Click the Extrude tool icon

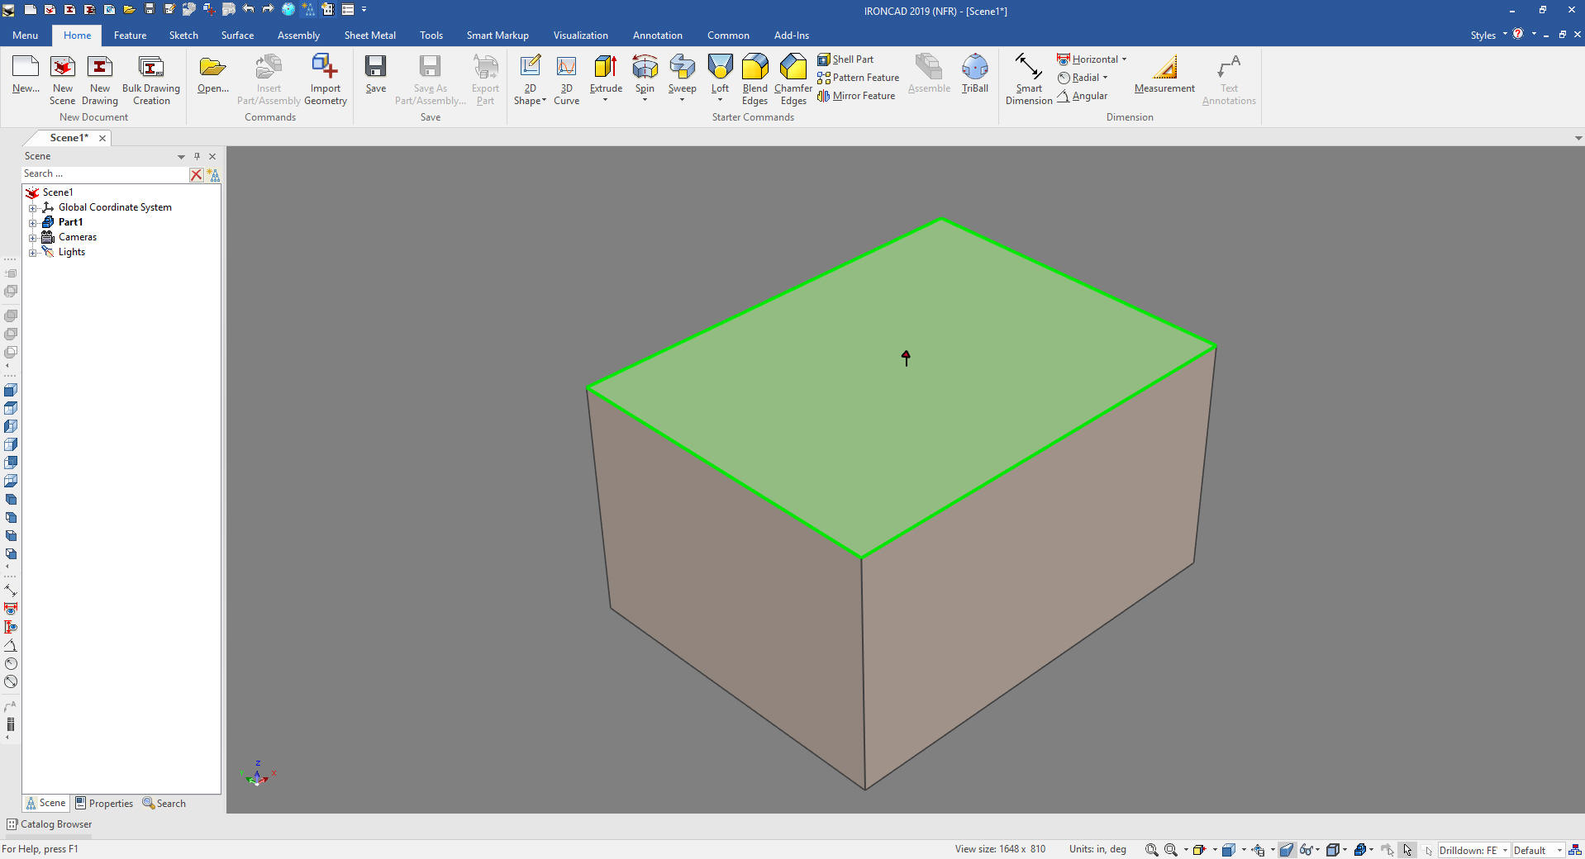(x=606, y=68)
